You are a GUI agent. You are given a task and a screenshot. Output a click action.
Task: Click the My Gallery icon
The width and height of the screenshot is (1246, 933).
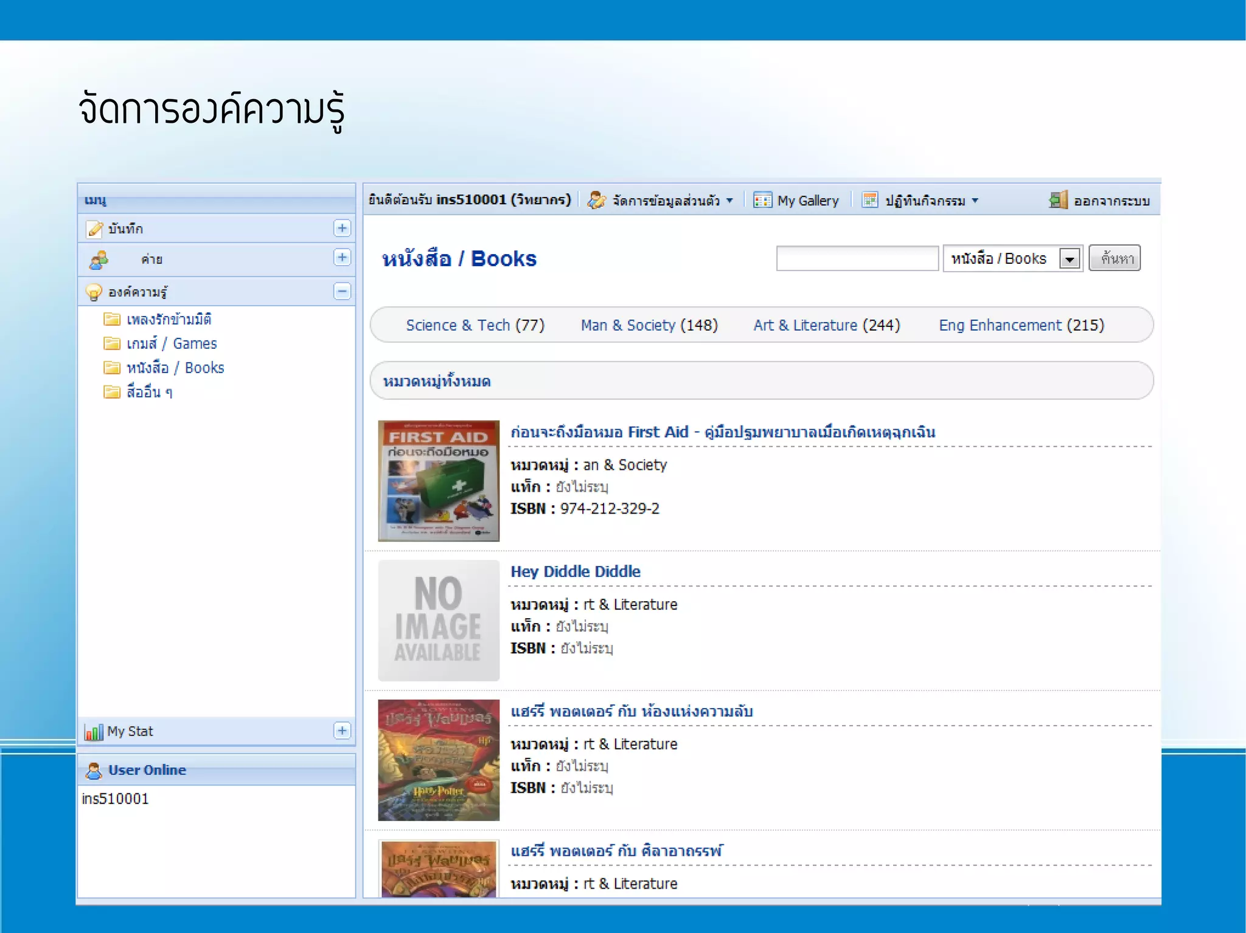tap(762, 200)
